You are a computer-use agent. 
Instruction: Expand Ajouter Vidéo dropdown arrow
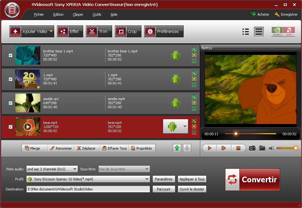click(51, 31)
